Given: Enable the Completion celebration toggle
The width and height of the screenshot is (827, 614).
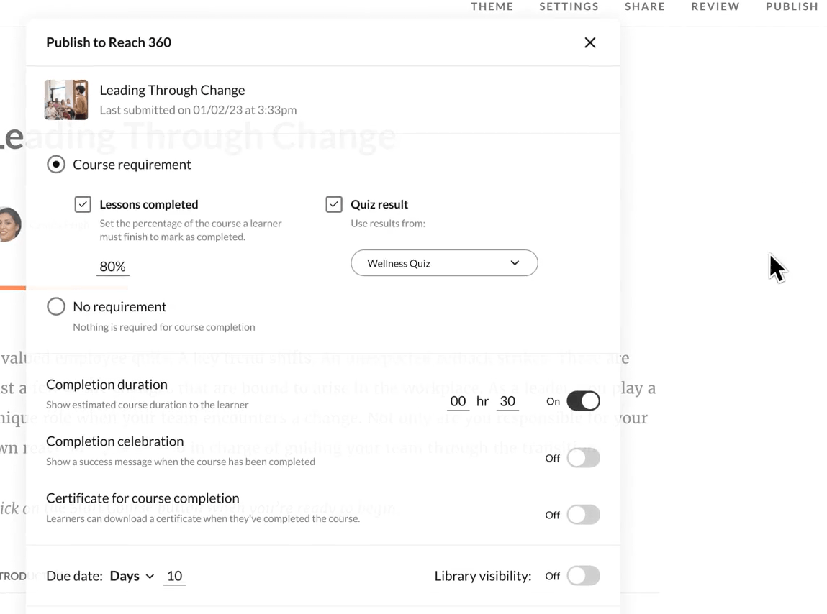Looking at the screenshot, I should 583,458.
